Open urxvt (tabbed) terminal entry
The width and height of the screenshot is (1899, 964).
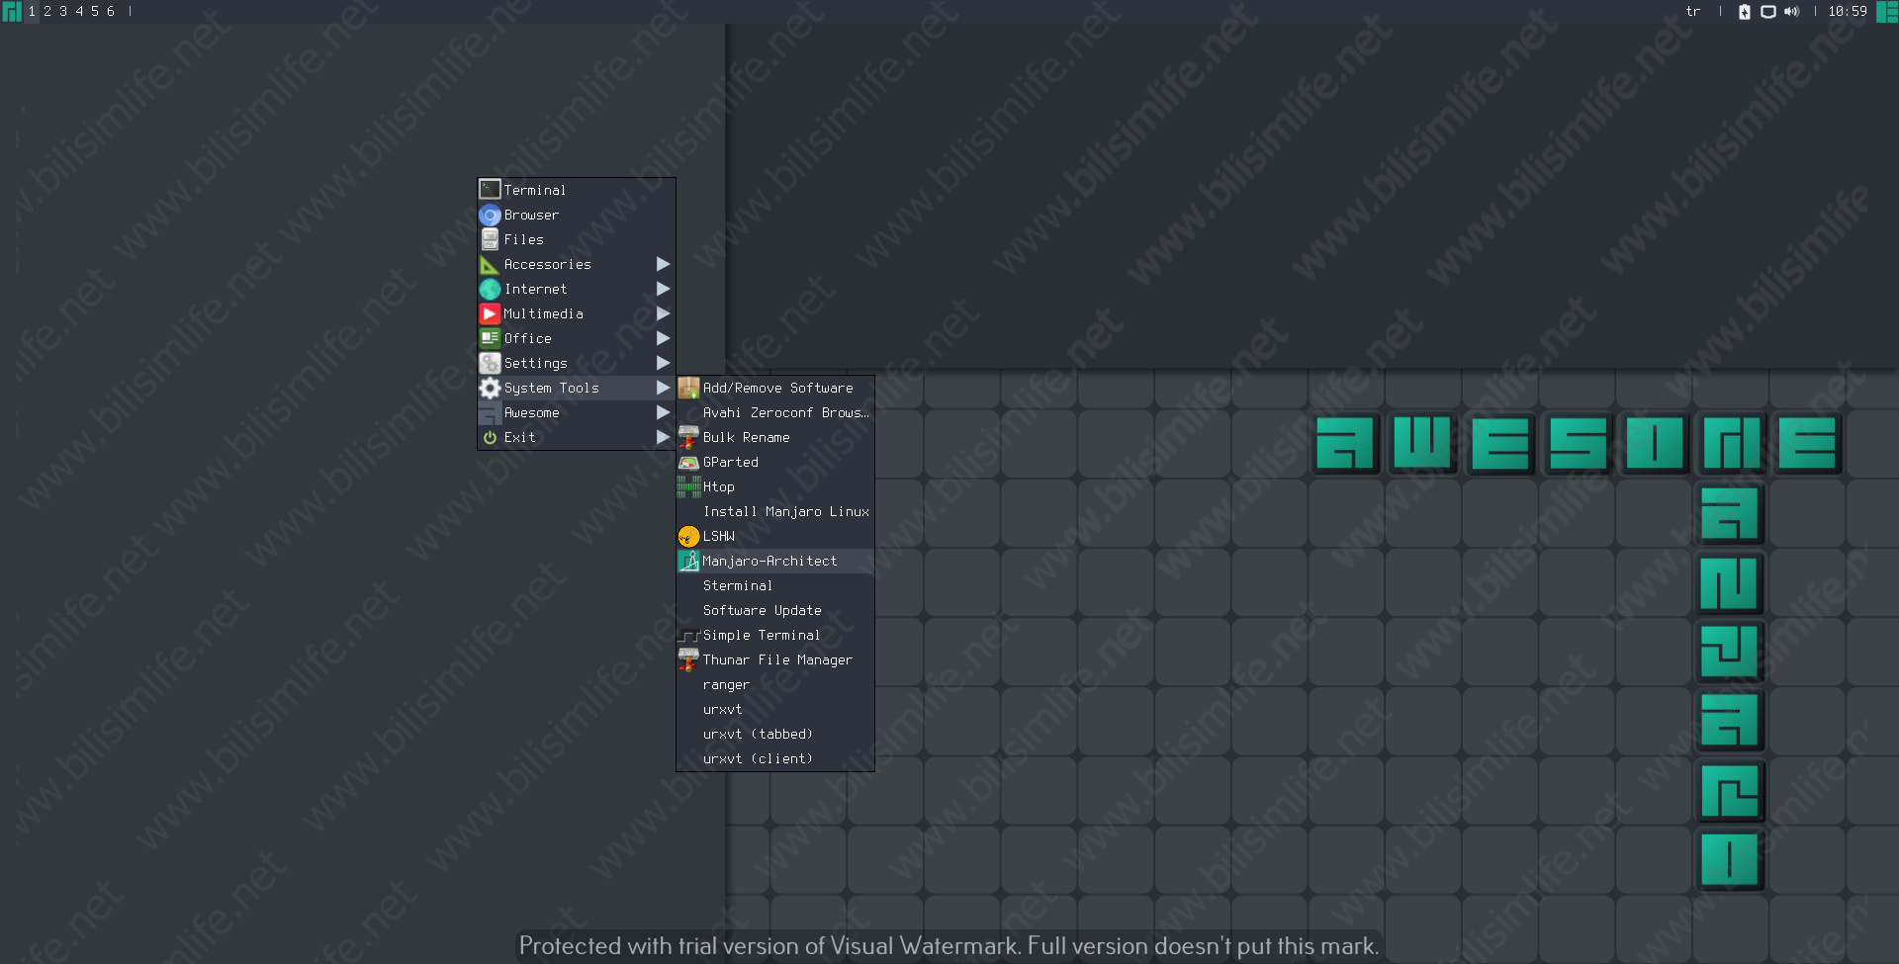775,734
